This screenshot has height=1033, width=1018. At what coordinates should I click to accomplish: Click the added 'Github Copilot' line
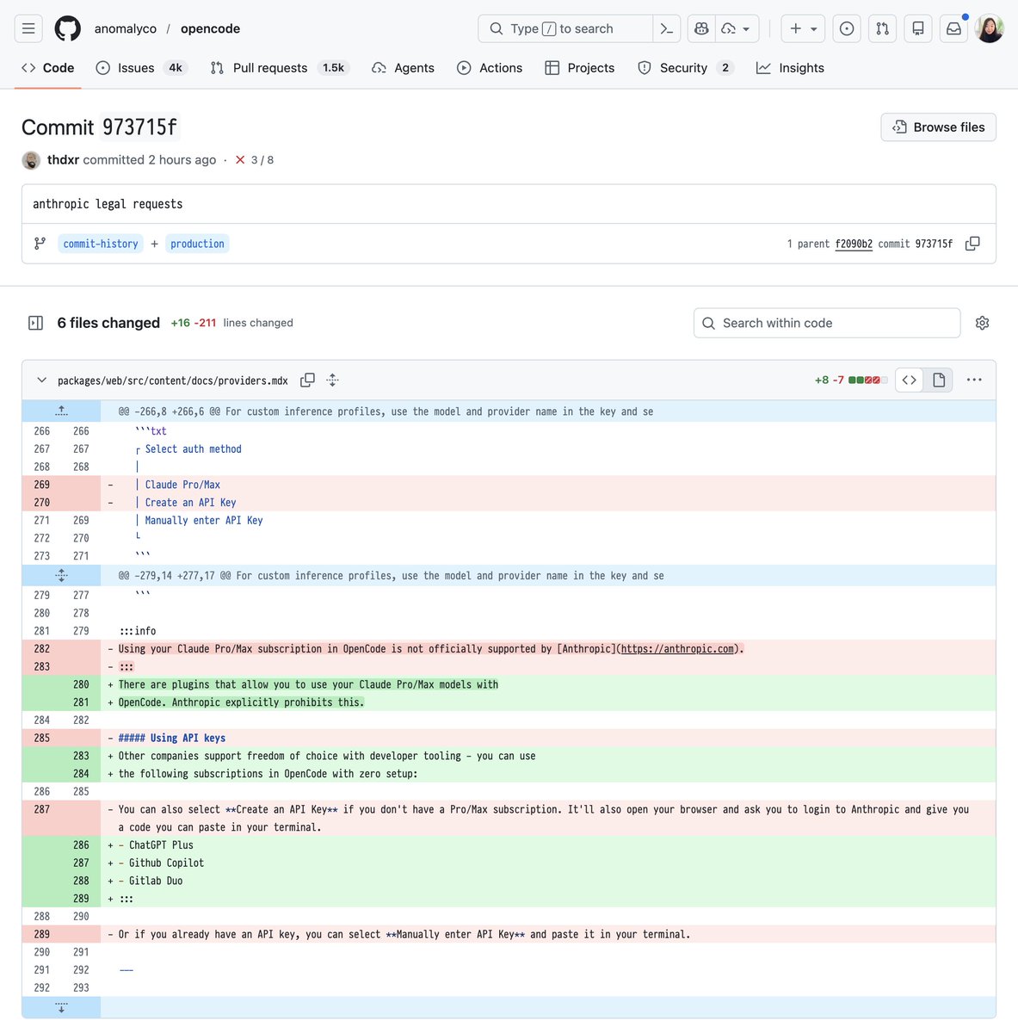(548, 863)
